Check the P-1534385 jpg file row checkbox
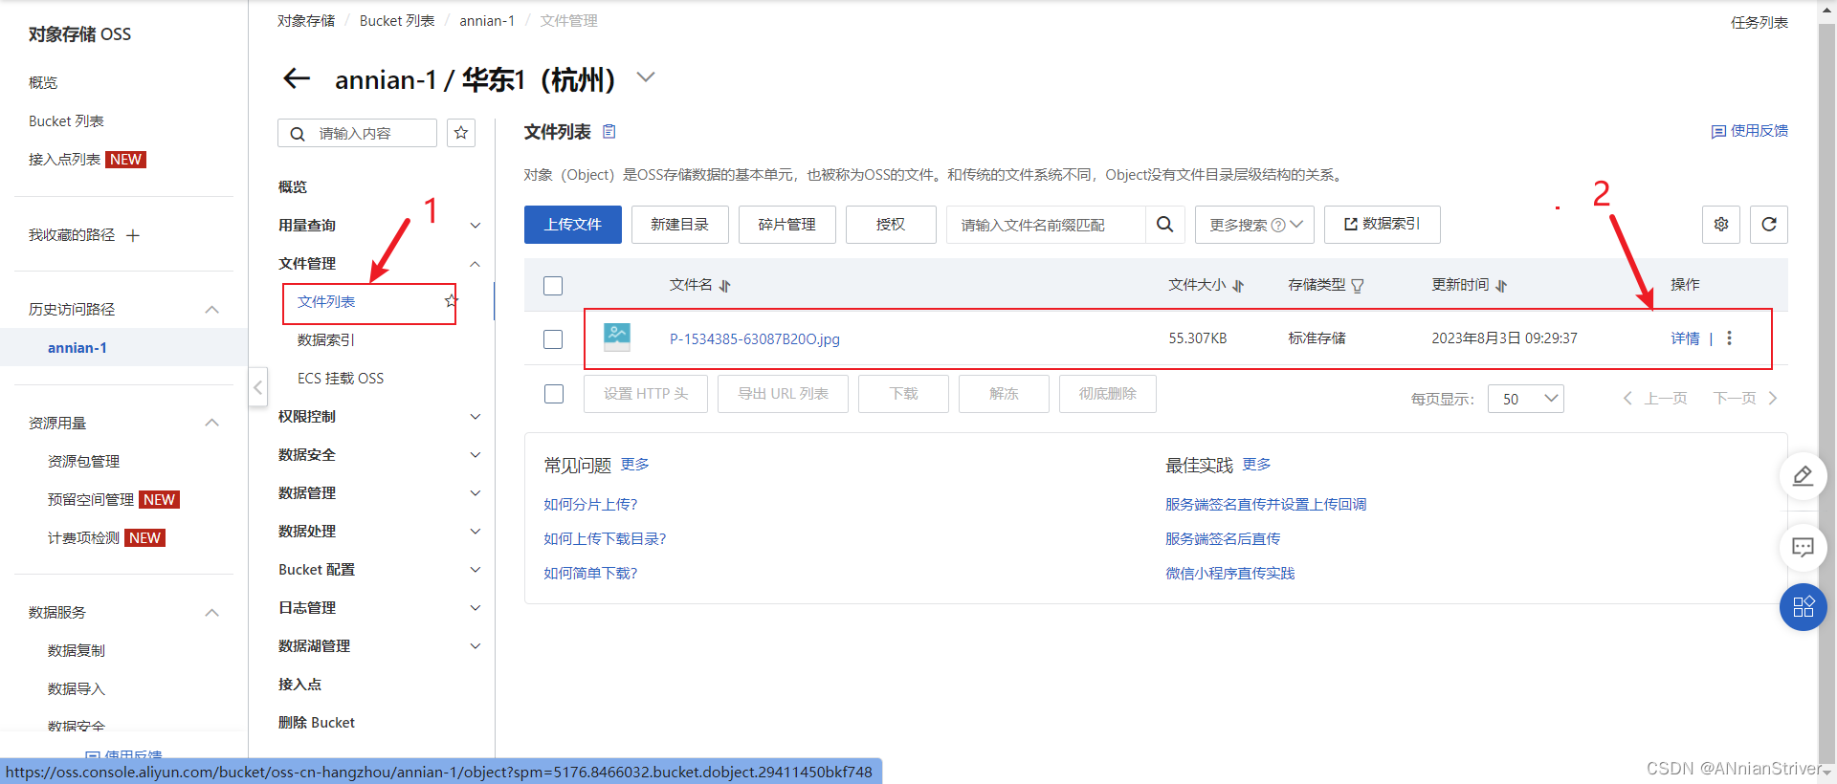This screenshot has height=784, width=1837. 553,338
